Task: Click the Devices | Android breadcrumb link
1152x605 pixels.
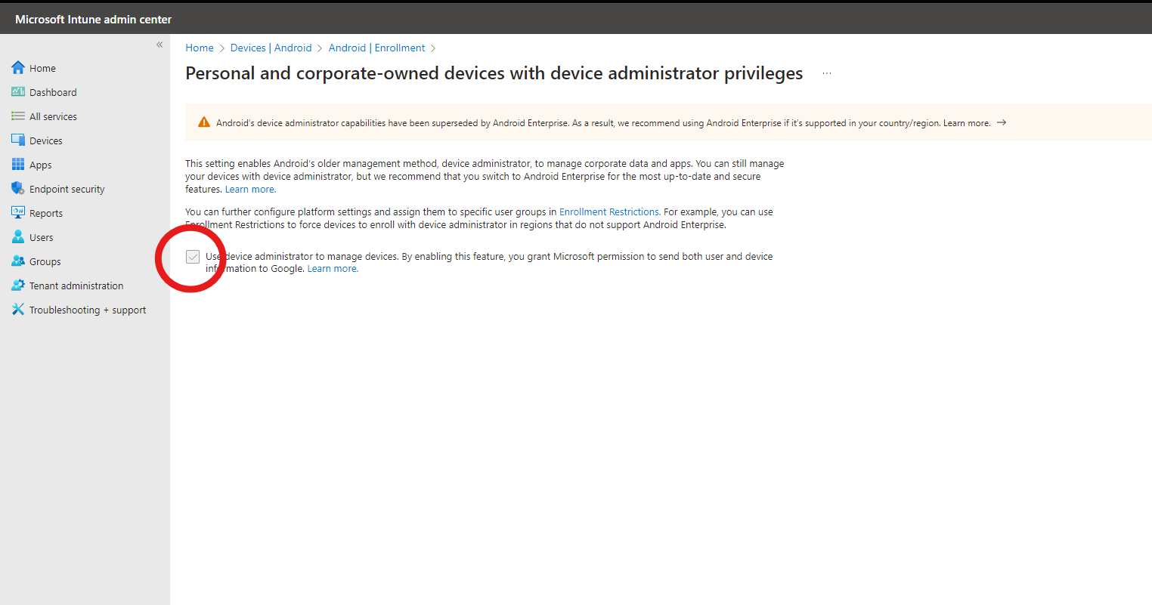Action: pos(271,48)
